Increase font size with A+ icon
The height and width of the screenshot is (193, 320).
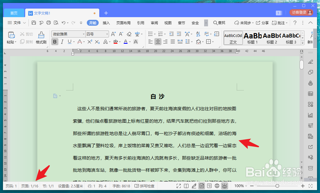[x=113, y=34]
